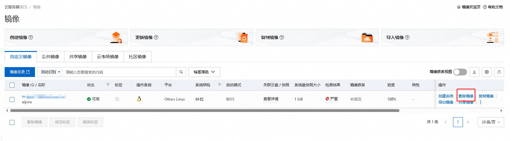Select the alpine image row checkbox
Screen dimensions: 510x141
(x=12, y=99)
